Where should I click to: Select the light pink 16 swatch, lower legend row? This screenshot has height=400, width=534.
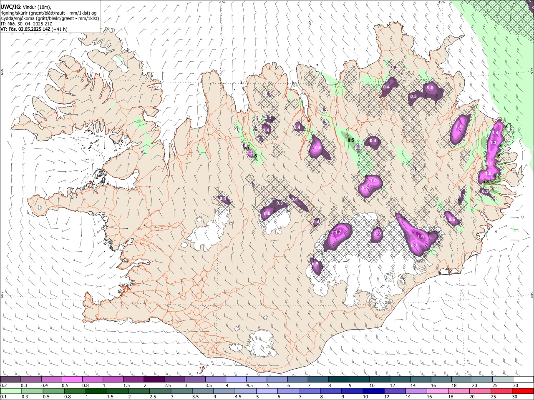tap(437, 391)
